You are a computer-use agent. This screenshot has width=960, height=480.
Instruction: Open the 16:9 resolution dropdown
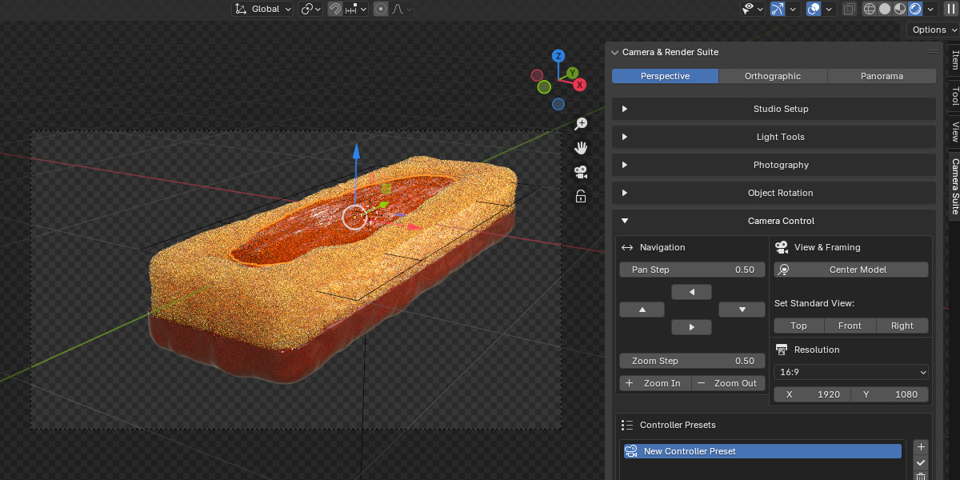coord(851,372)
